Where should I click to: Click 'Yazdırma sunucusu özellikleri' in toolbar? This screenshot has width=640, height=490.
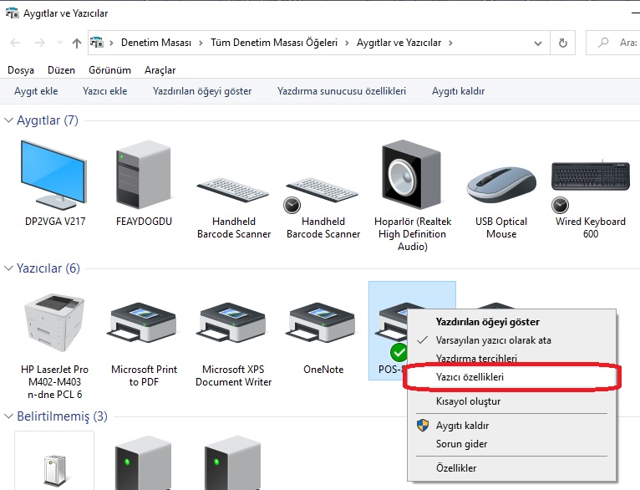pyautogui.click(x=341, y=91)
